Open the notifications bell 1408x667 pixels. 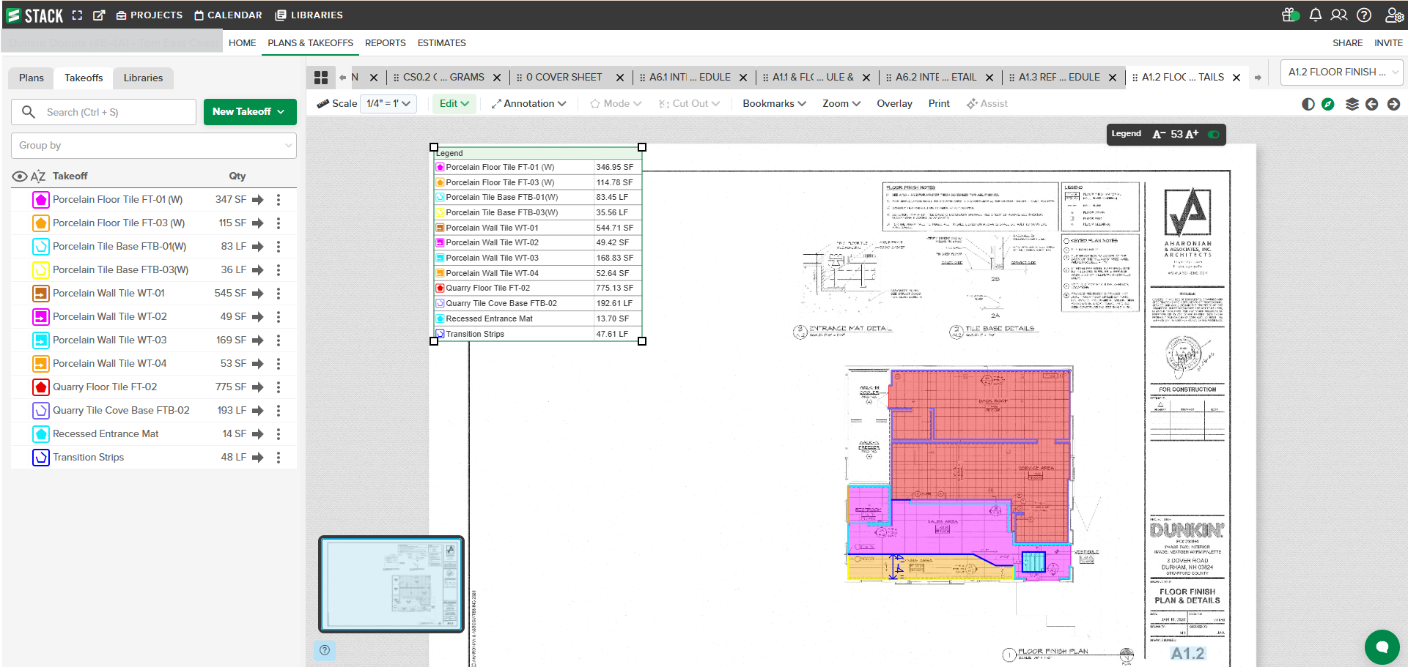[1315, 15]
